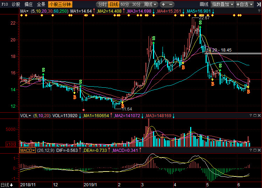Click the minus zoom-out button

pyautogui.click(x=171, y=5)
